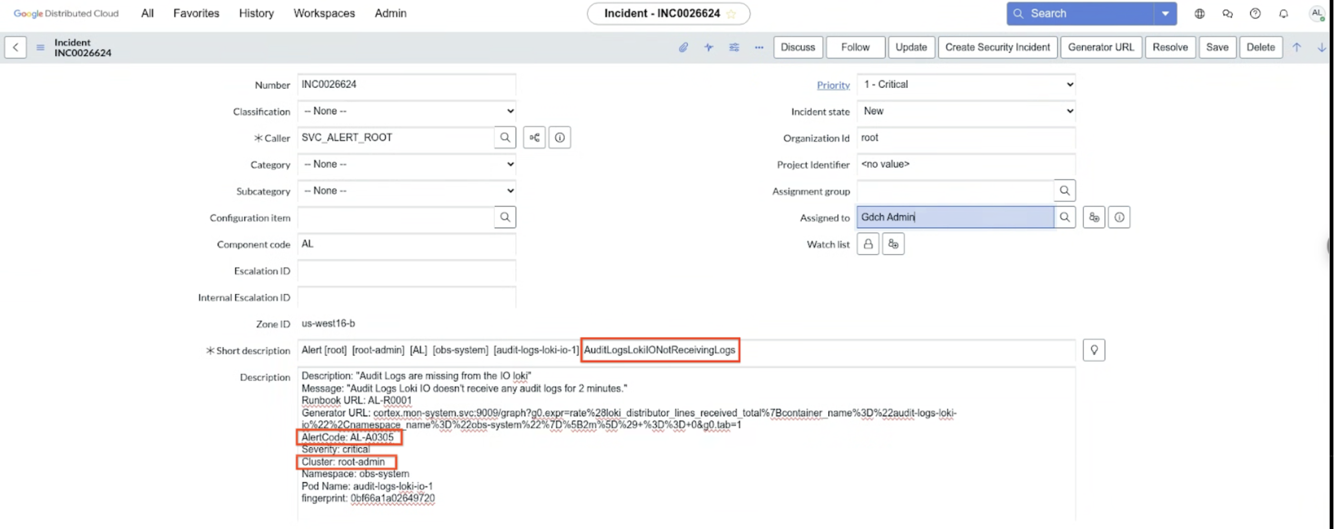Expand the search options dropdown arrow

pyautogui.click(x=1165, y=14)
